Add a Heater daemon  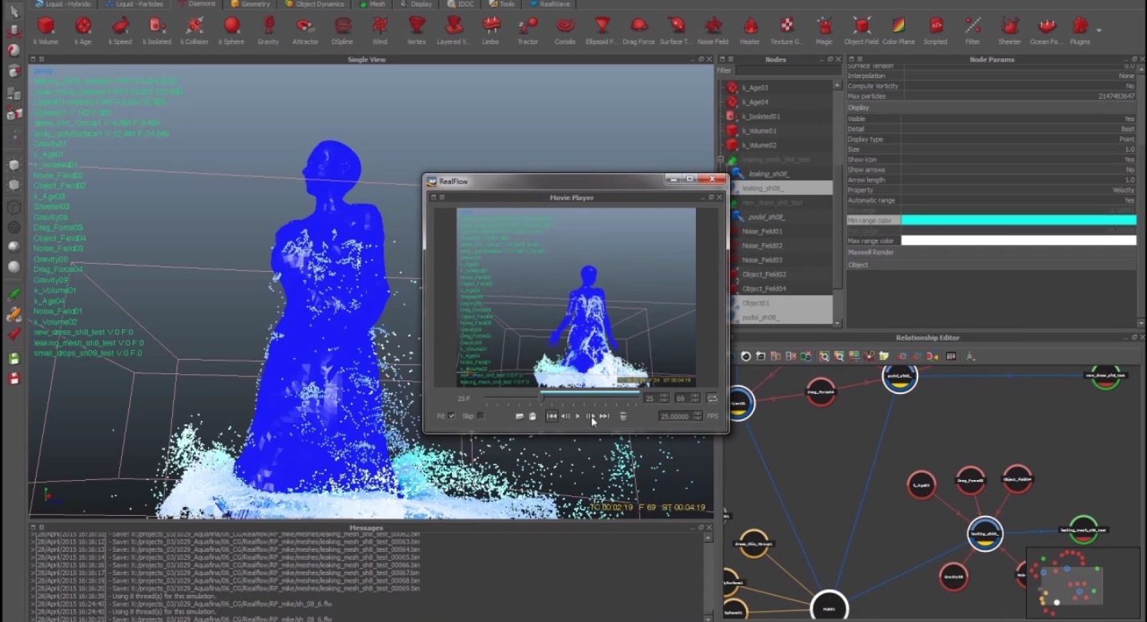(x=750, y=30)
